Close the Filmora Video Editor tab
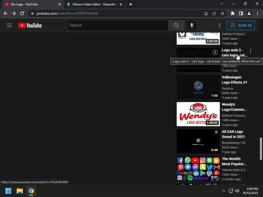This screenshot has width=263, height=197. tap(121, 4)
